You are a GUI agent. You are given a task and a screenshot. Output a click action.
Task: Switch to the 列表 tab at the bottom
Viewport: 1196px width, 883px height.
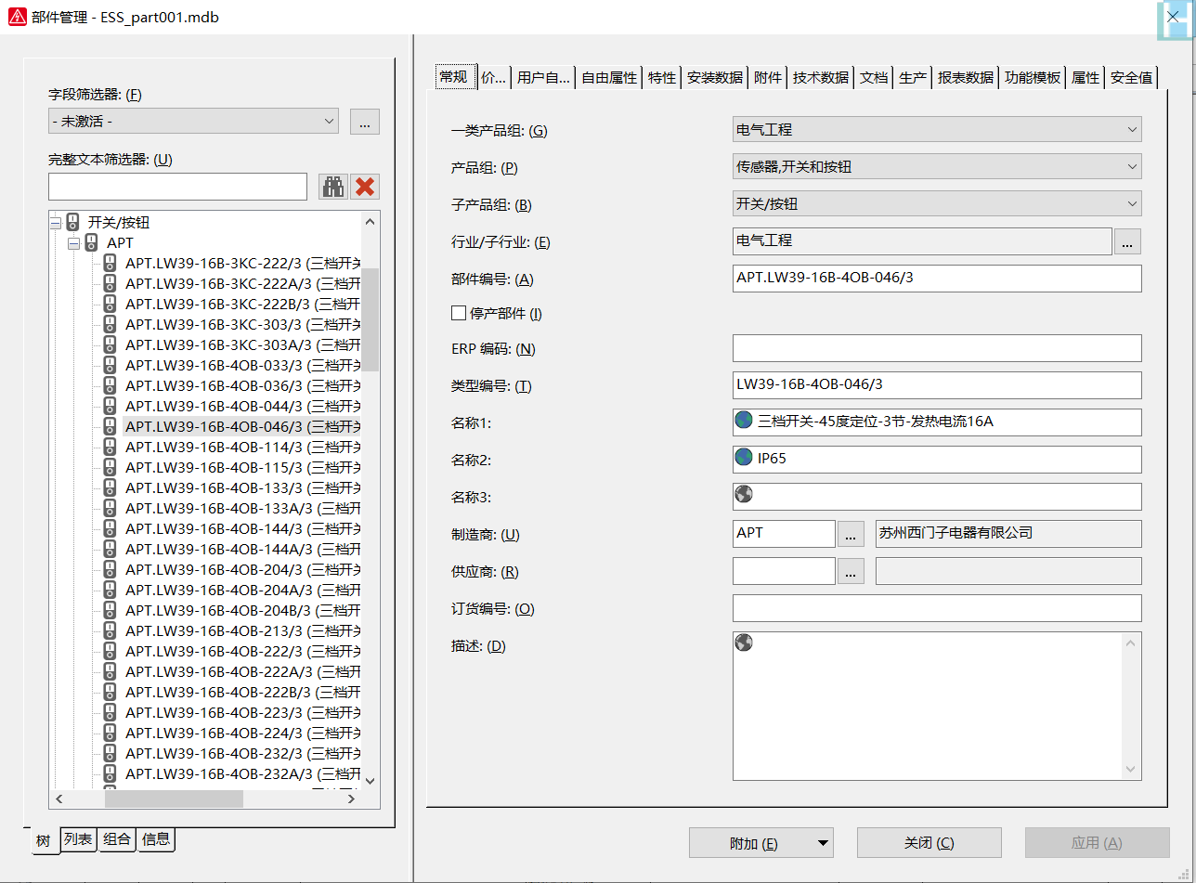[78, 839]
